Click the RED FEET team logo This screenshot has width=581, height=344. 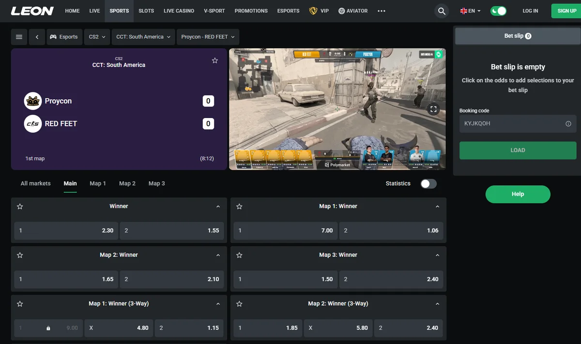pyautogui.click(x=33, y=124)
